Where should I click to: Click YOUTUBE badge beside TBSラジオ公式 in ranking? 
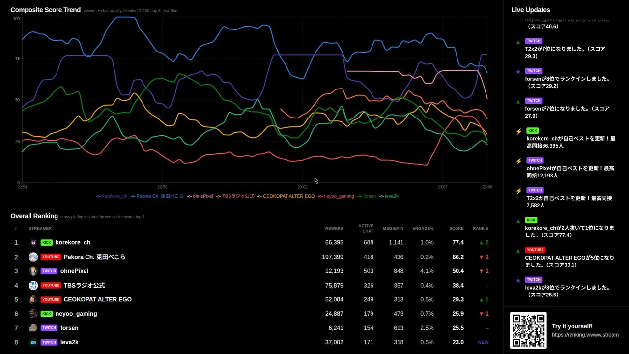point(51,285)
